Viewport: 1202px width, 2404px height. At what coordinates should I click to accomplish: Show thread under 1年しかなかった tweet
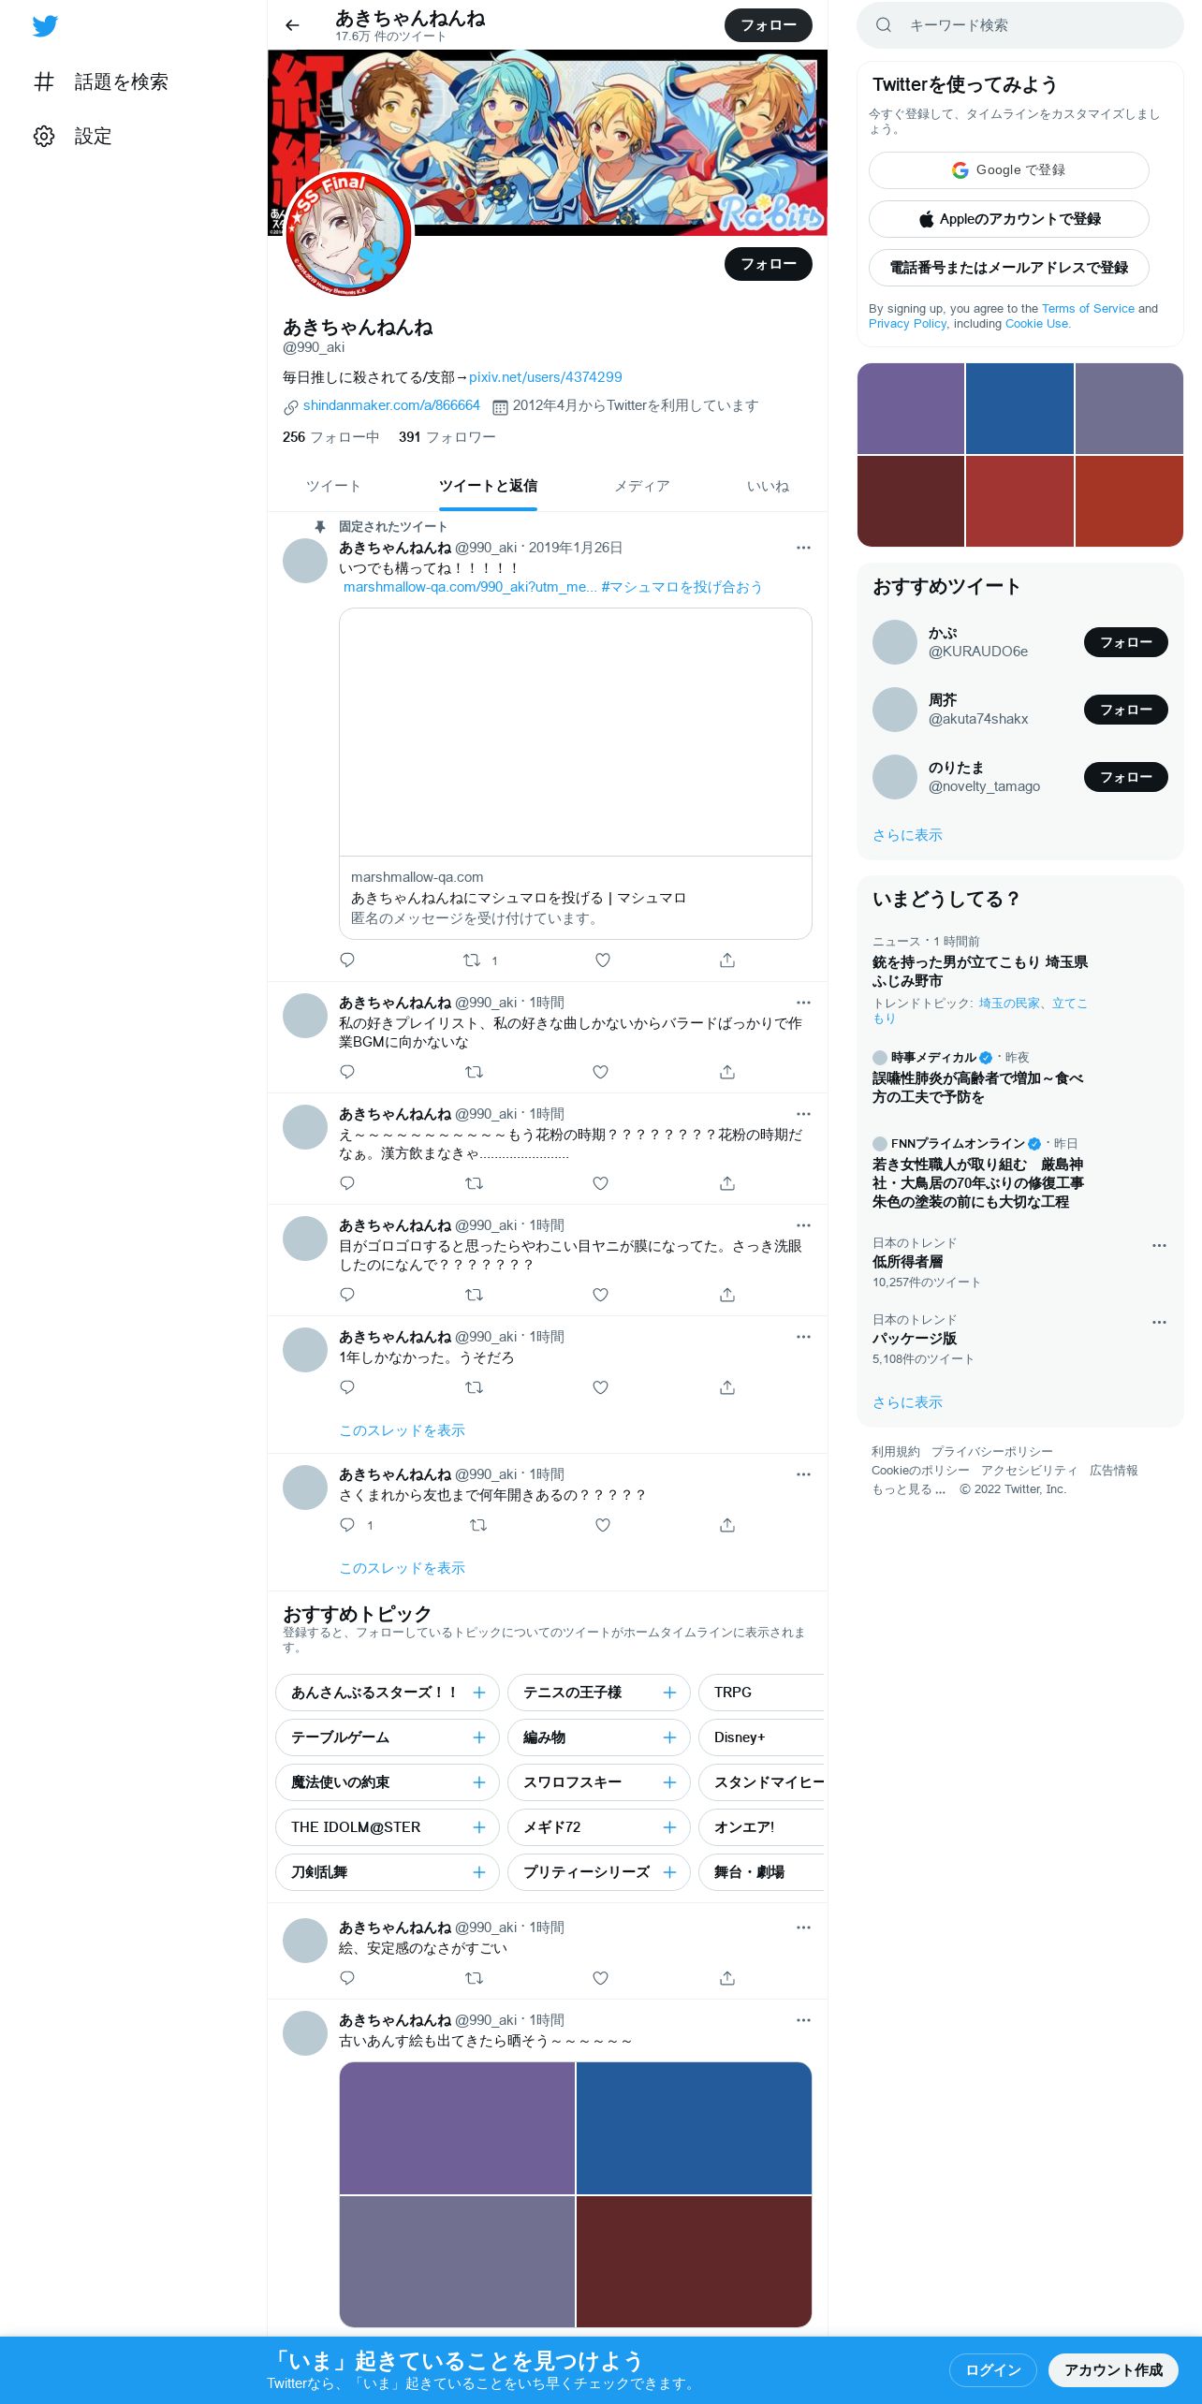402,1430
